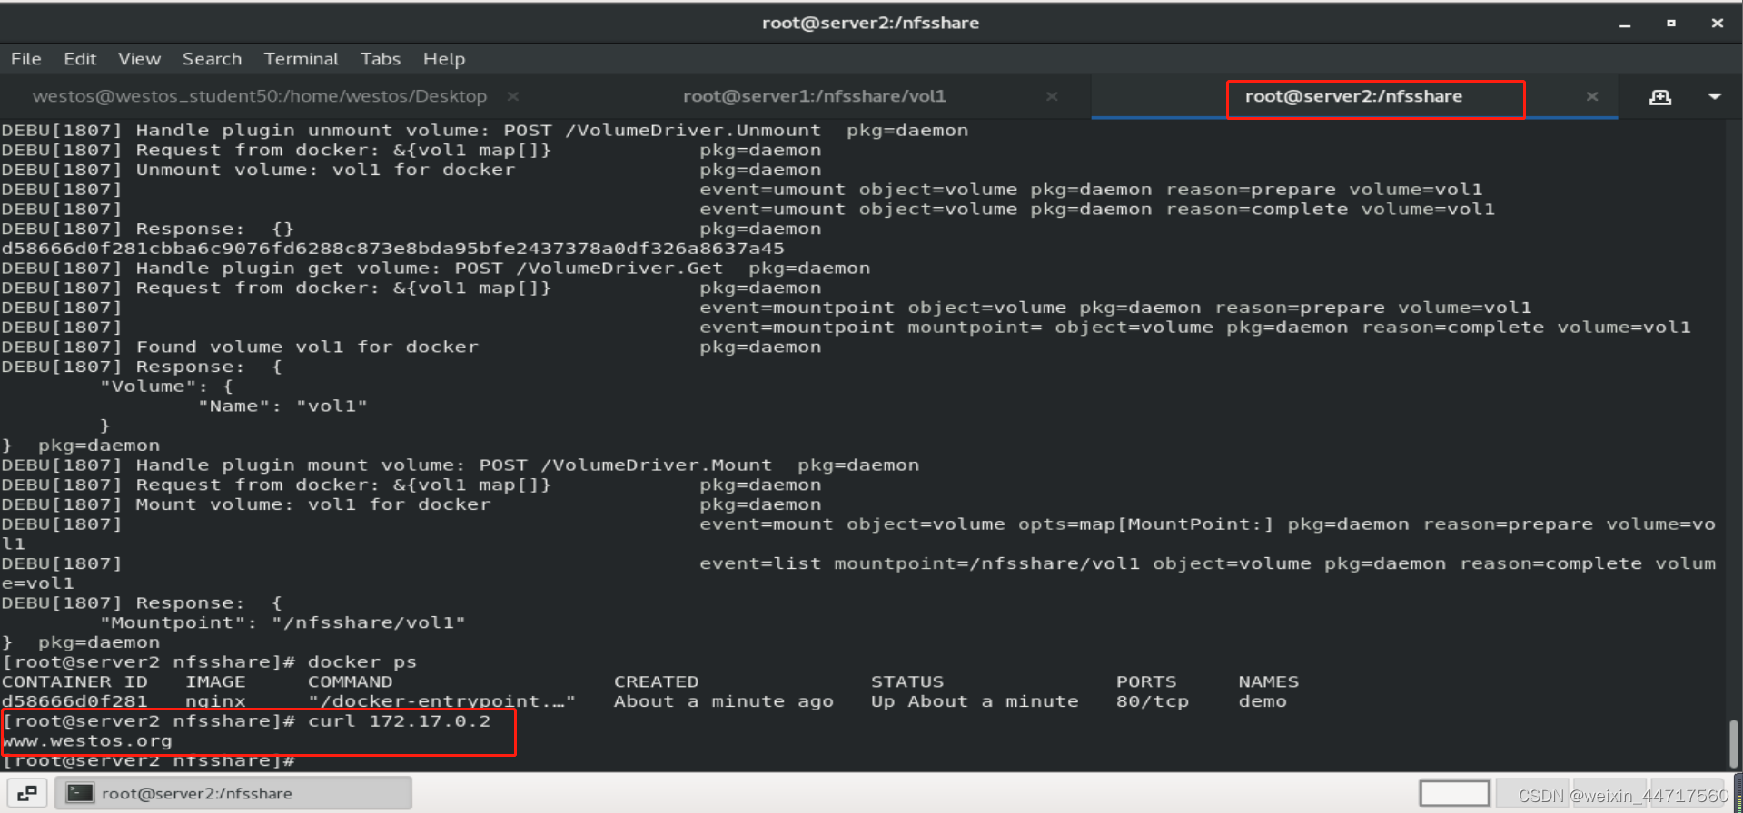Select root@server2:/nfsshare taskbar window button
Screen dimensions: 1743x813
click(233, 793)
